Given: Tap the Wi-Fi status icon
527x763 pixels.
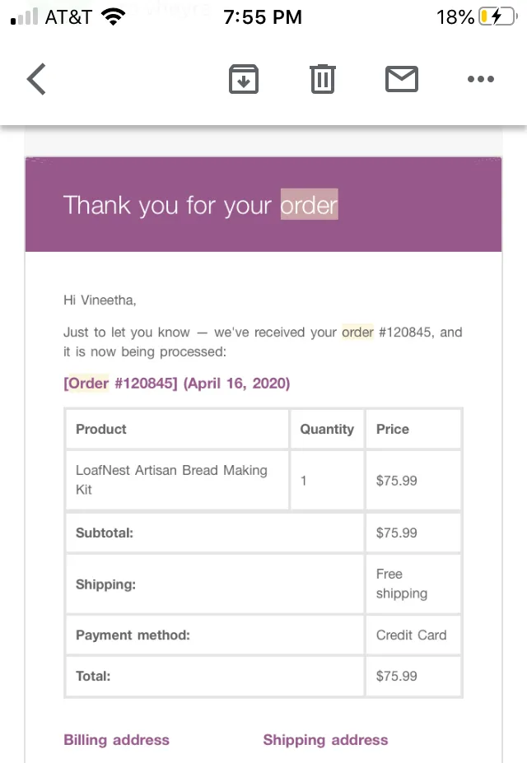Looking at the screenshot, I should [x=113, y=17].
